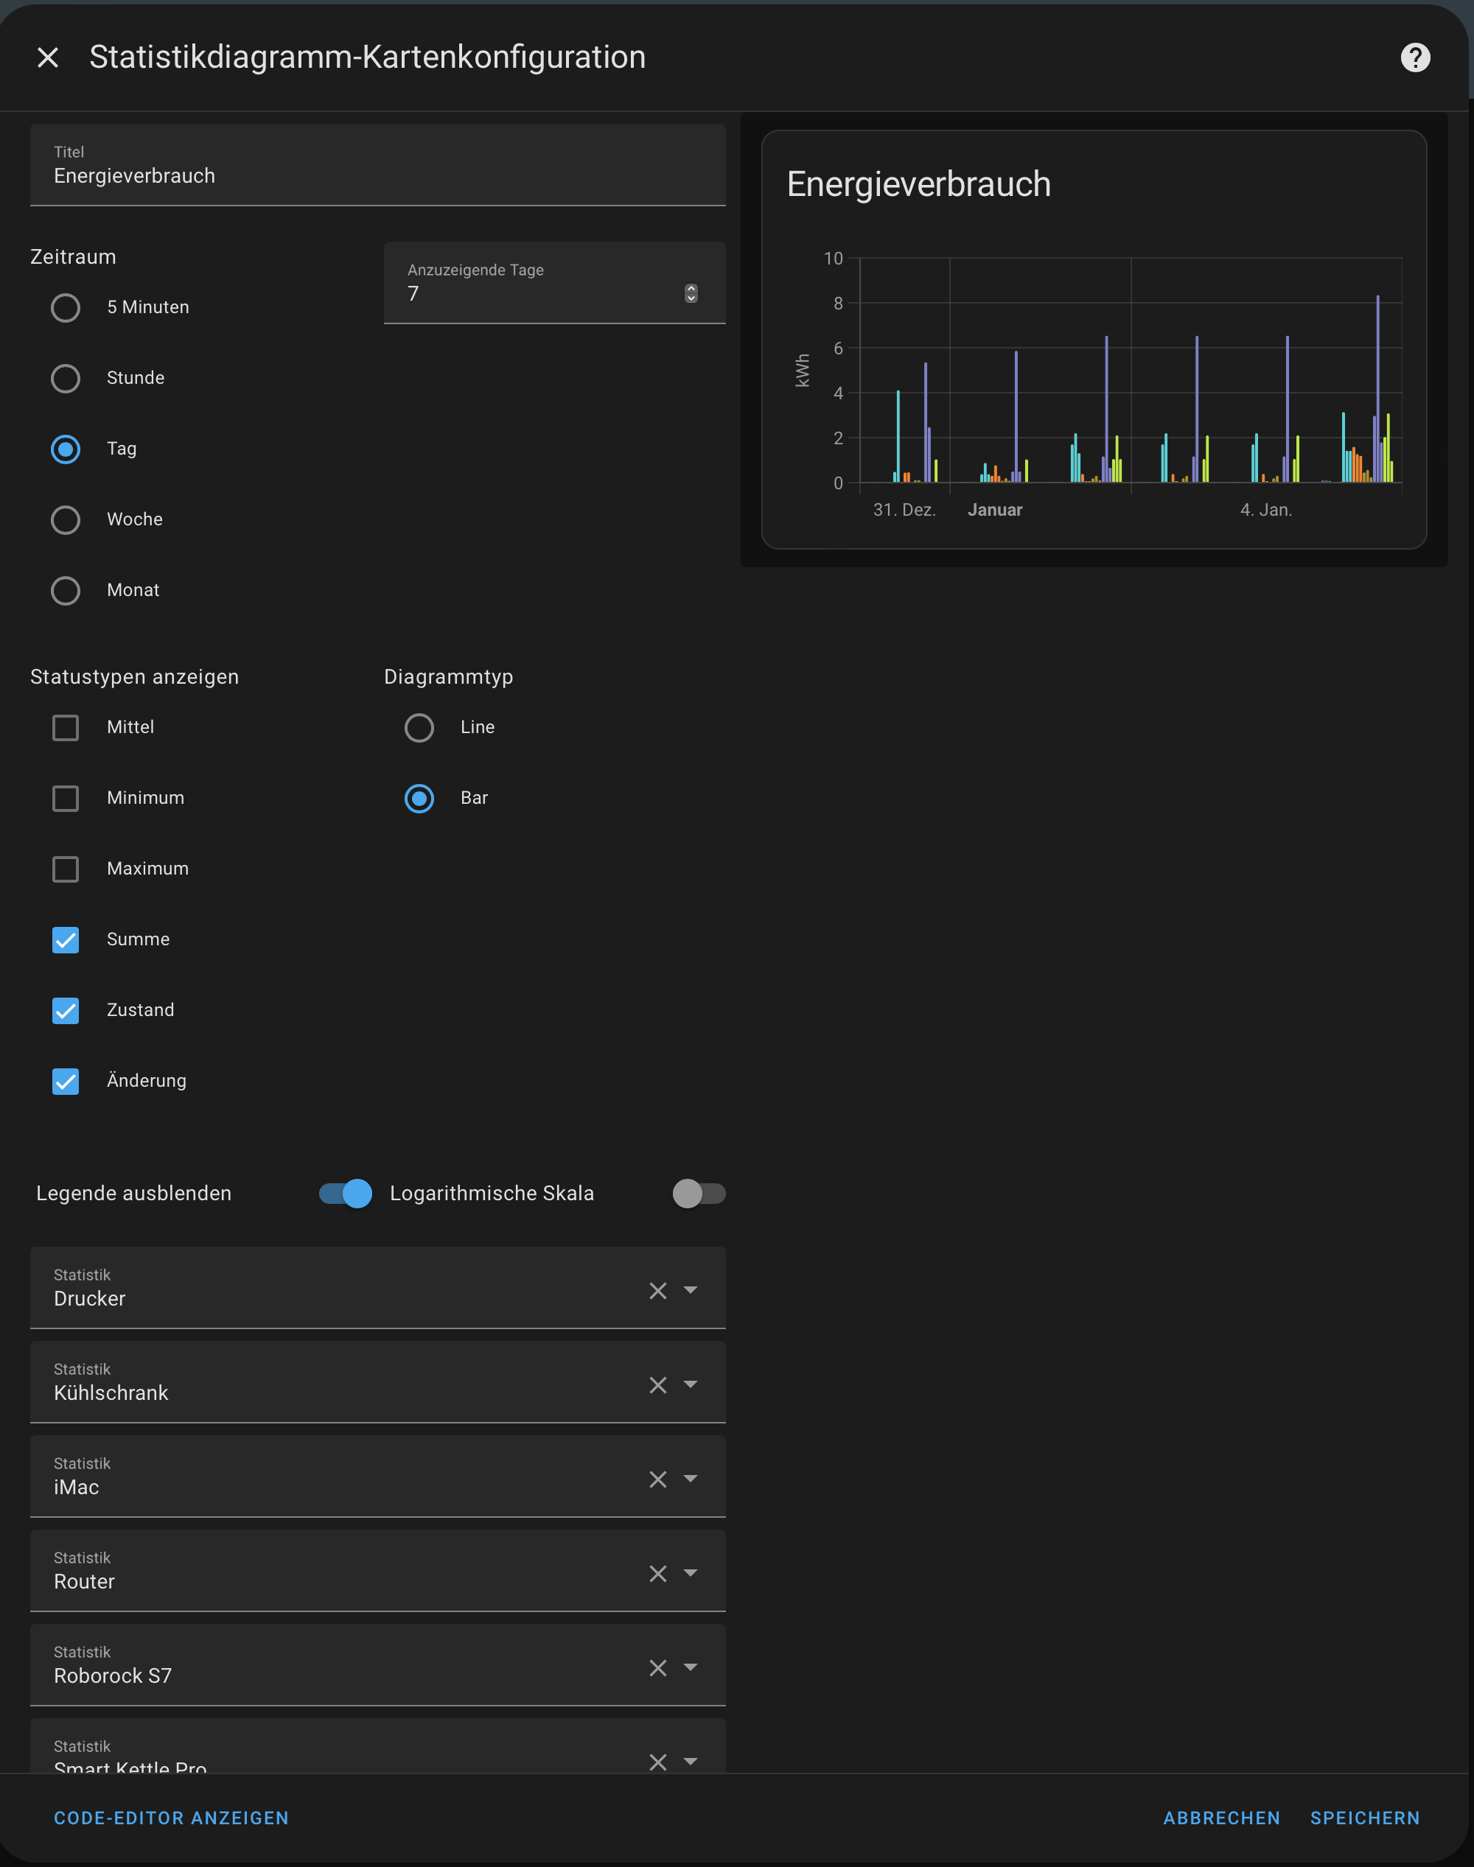Select the Woche period radio button
Screen dimensions: 1474x1867
click(66, 520)
